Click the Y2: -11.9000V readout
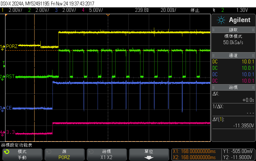This screenshot has width=256, height=161. pyautogui.click(x=238, y=157)
